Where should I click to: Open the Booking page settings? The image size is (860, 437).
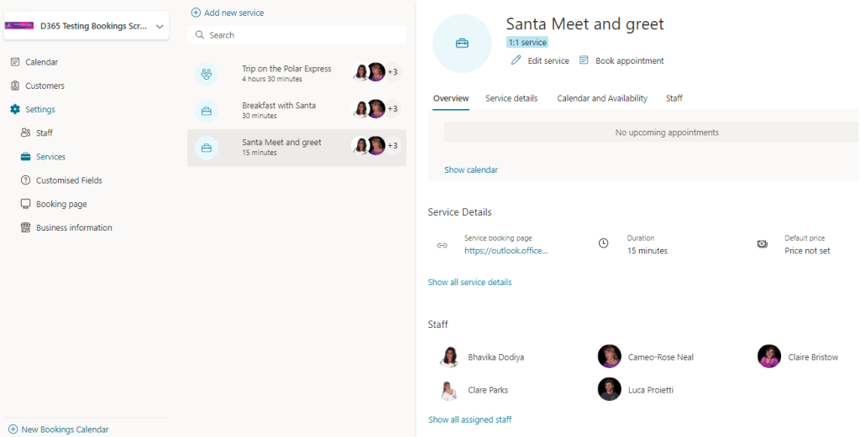tap(61, 204)
